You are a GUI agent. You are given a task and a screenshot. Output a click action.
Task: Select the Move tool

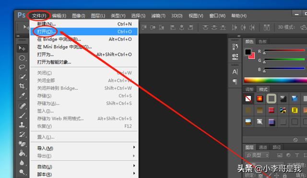pyautogui.click(x=22, y=48)
